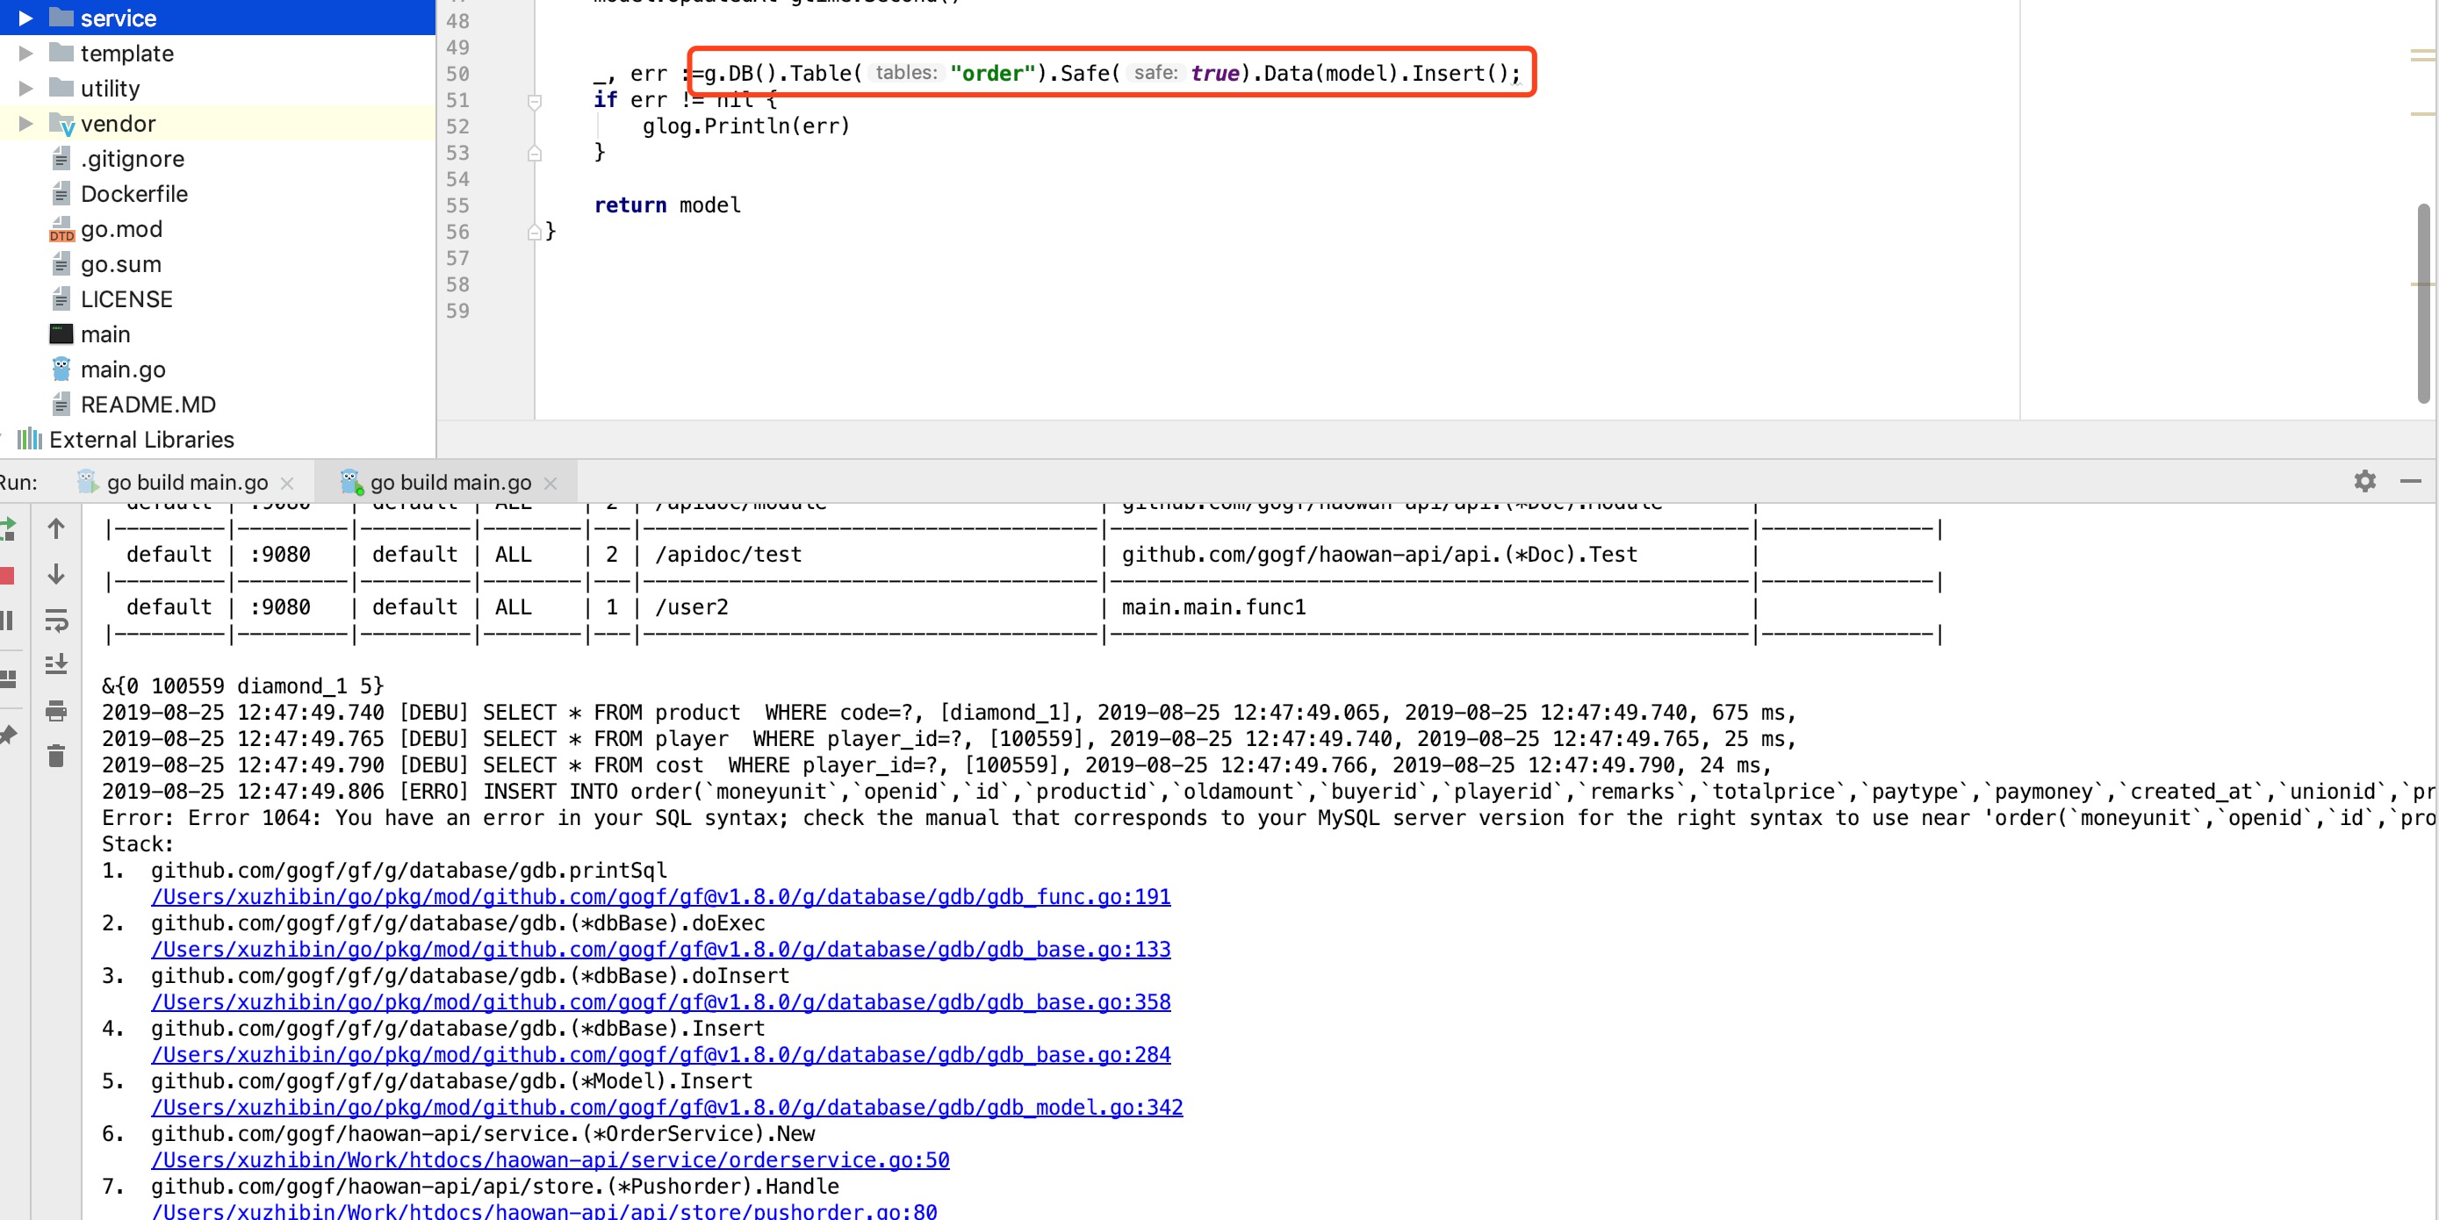Toggle fold marker on the if err line
The height and width of the screenshot is (1220, 2439).
[x=534, y=100]
